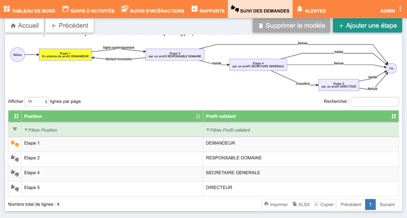The image size is (407, 218).
Task: Export table with XLSX button
Action: (301, 204)
